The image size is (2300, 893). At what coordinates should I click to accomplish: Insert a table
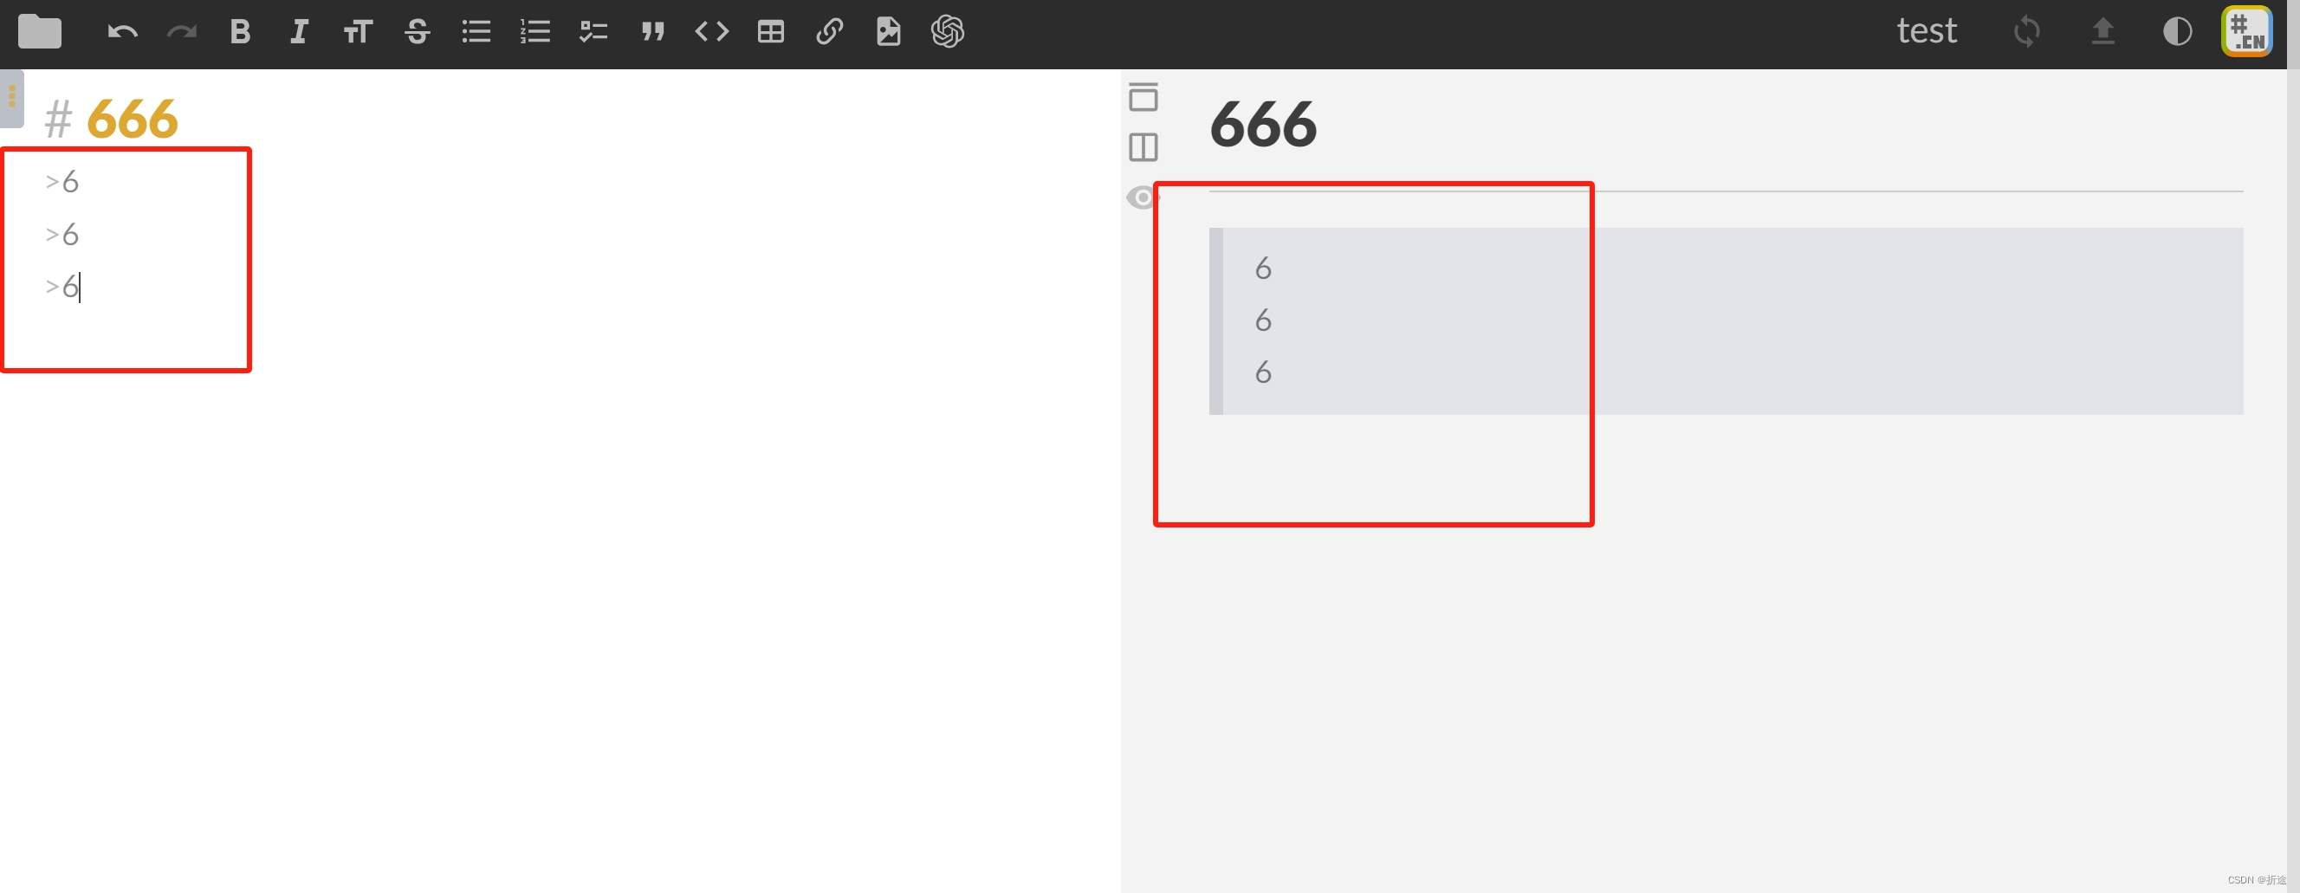pos(770,32)
